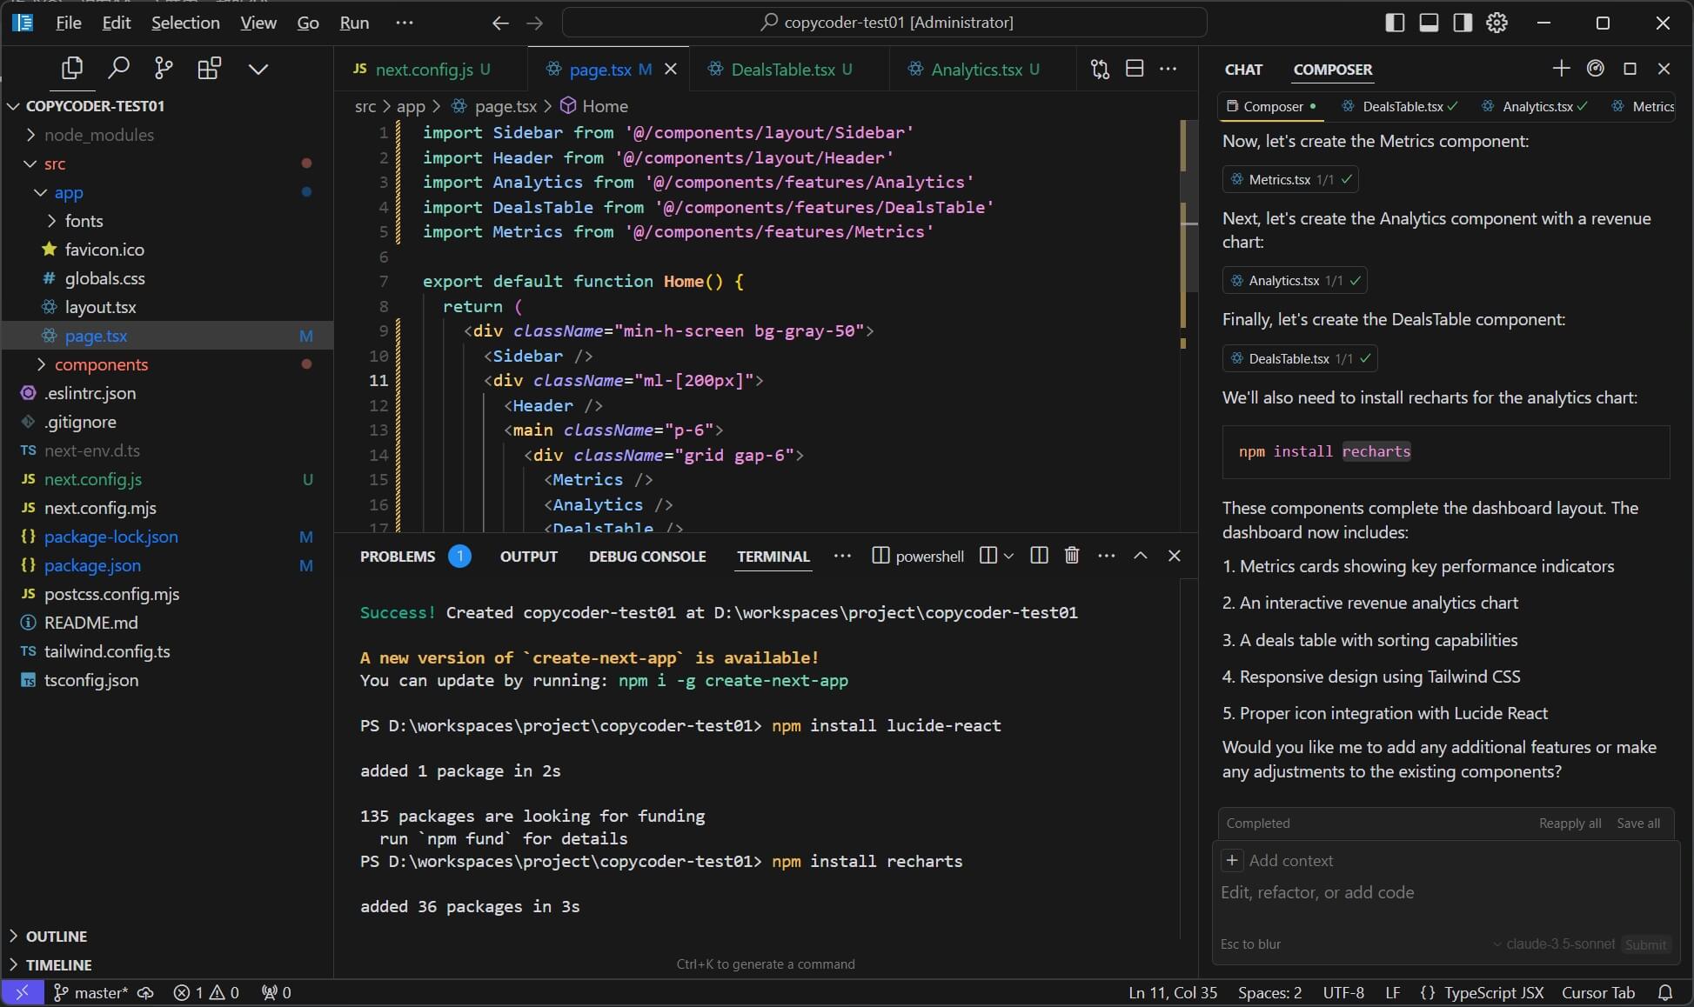Maximize the terminal panel with caret icon
1694x1007 pixels.
[x=1140, y=556]
